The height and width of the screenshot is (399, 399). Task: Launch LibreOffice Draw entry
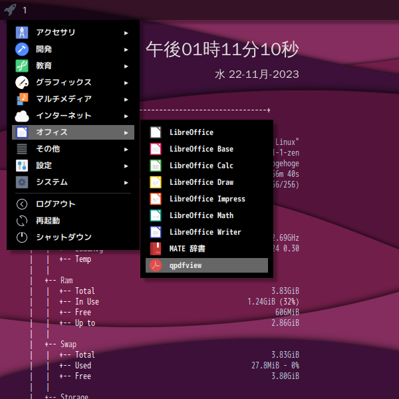tap(207, 182)
